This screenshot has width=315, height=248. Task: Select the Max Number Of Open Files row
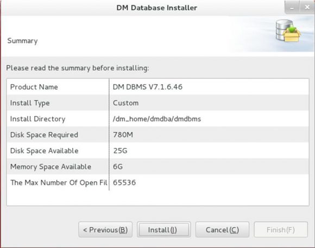click(x=157, y=182)
